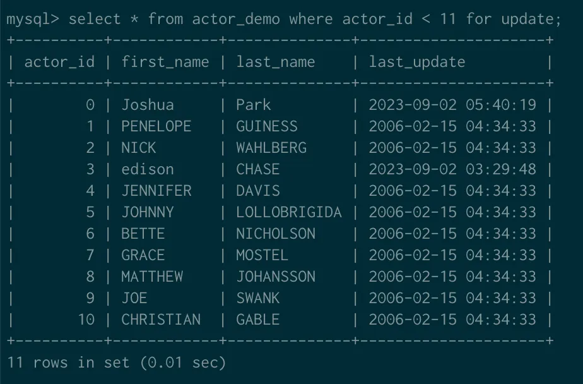Click the last_name column header

click(275, 62)
